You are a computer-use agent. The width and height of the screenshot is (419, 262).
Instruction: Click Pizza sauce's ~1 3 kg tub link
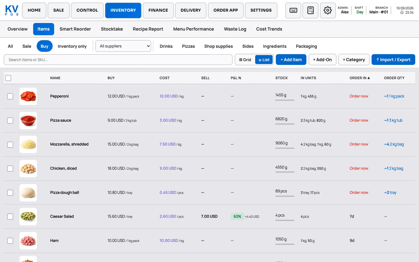[393, 120]
